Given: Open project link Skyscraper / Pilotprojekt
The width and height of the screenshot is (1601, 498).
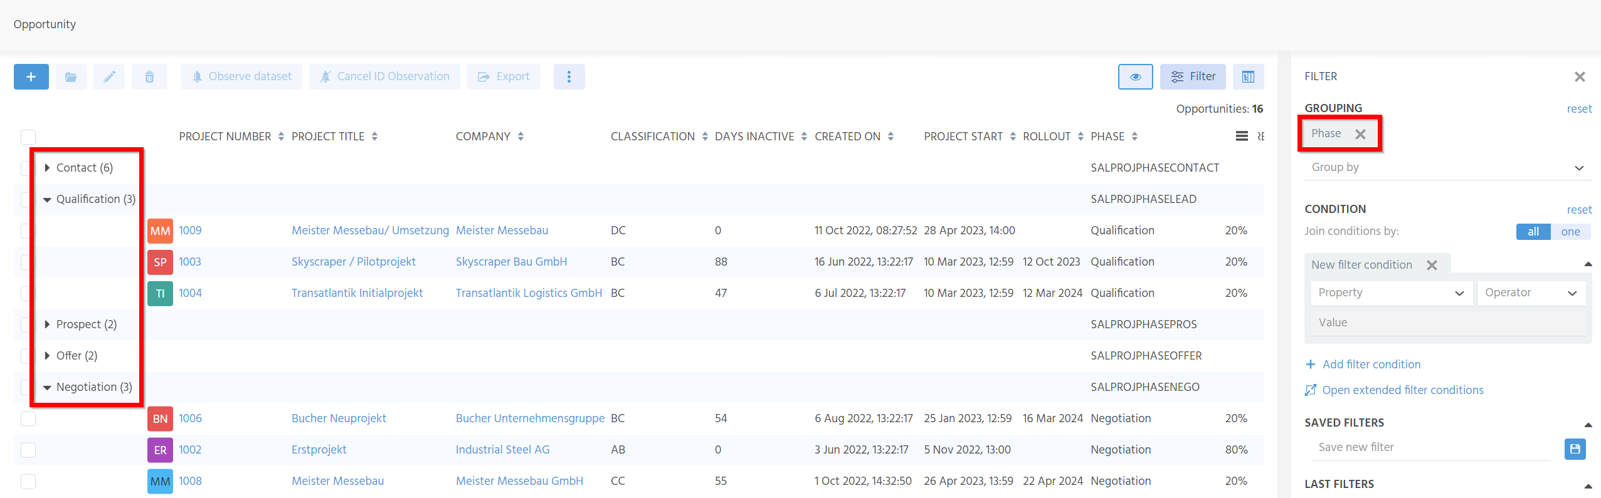Looking at the screenshot, I should pyautogui.click(x=353, y=262).
